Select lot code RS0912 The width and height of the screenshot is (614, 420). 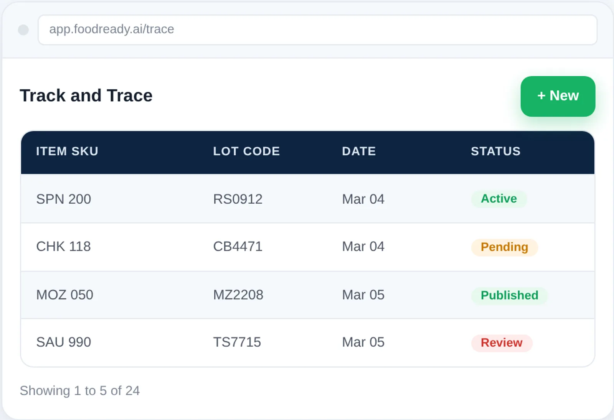238,199
